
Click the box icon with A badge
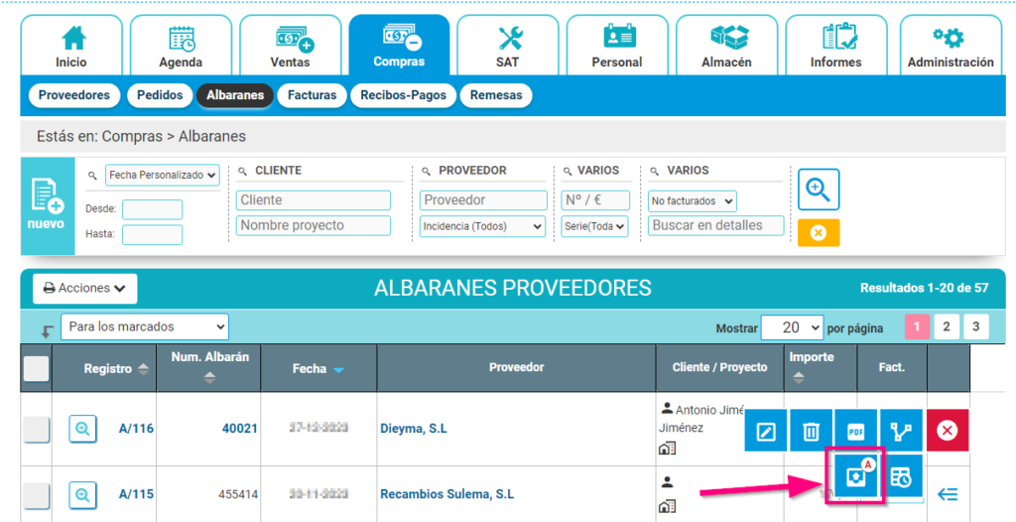pyautogui.click(x=855, y=476)
